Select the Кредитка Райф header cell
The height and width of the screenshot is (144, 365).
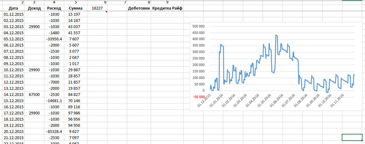[167, 8]
